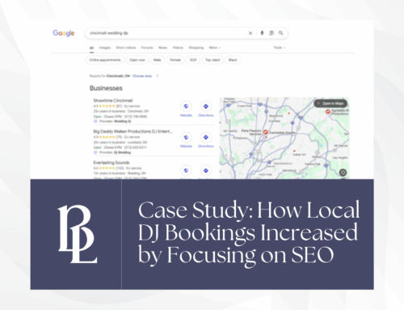Get Directions icon for Showtime Cincinnati
404x310 pixels.
coord(206,106)
